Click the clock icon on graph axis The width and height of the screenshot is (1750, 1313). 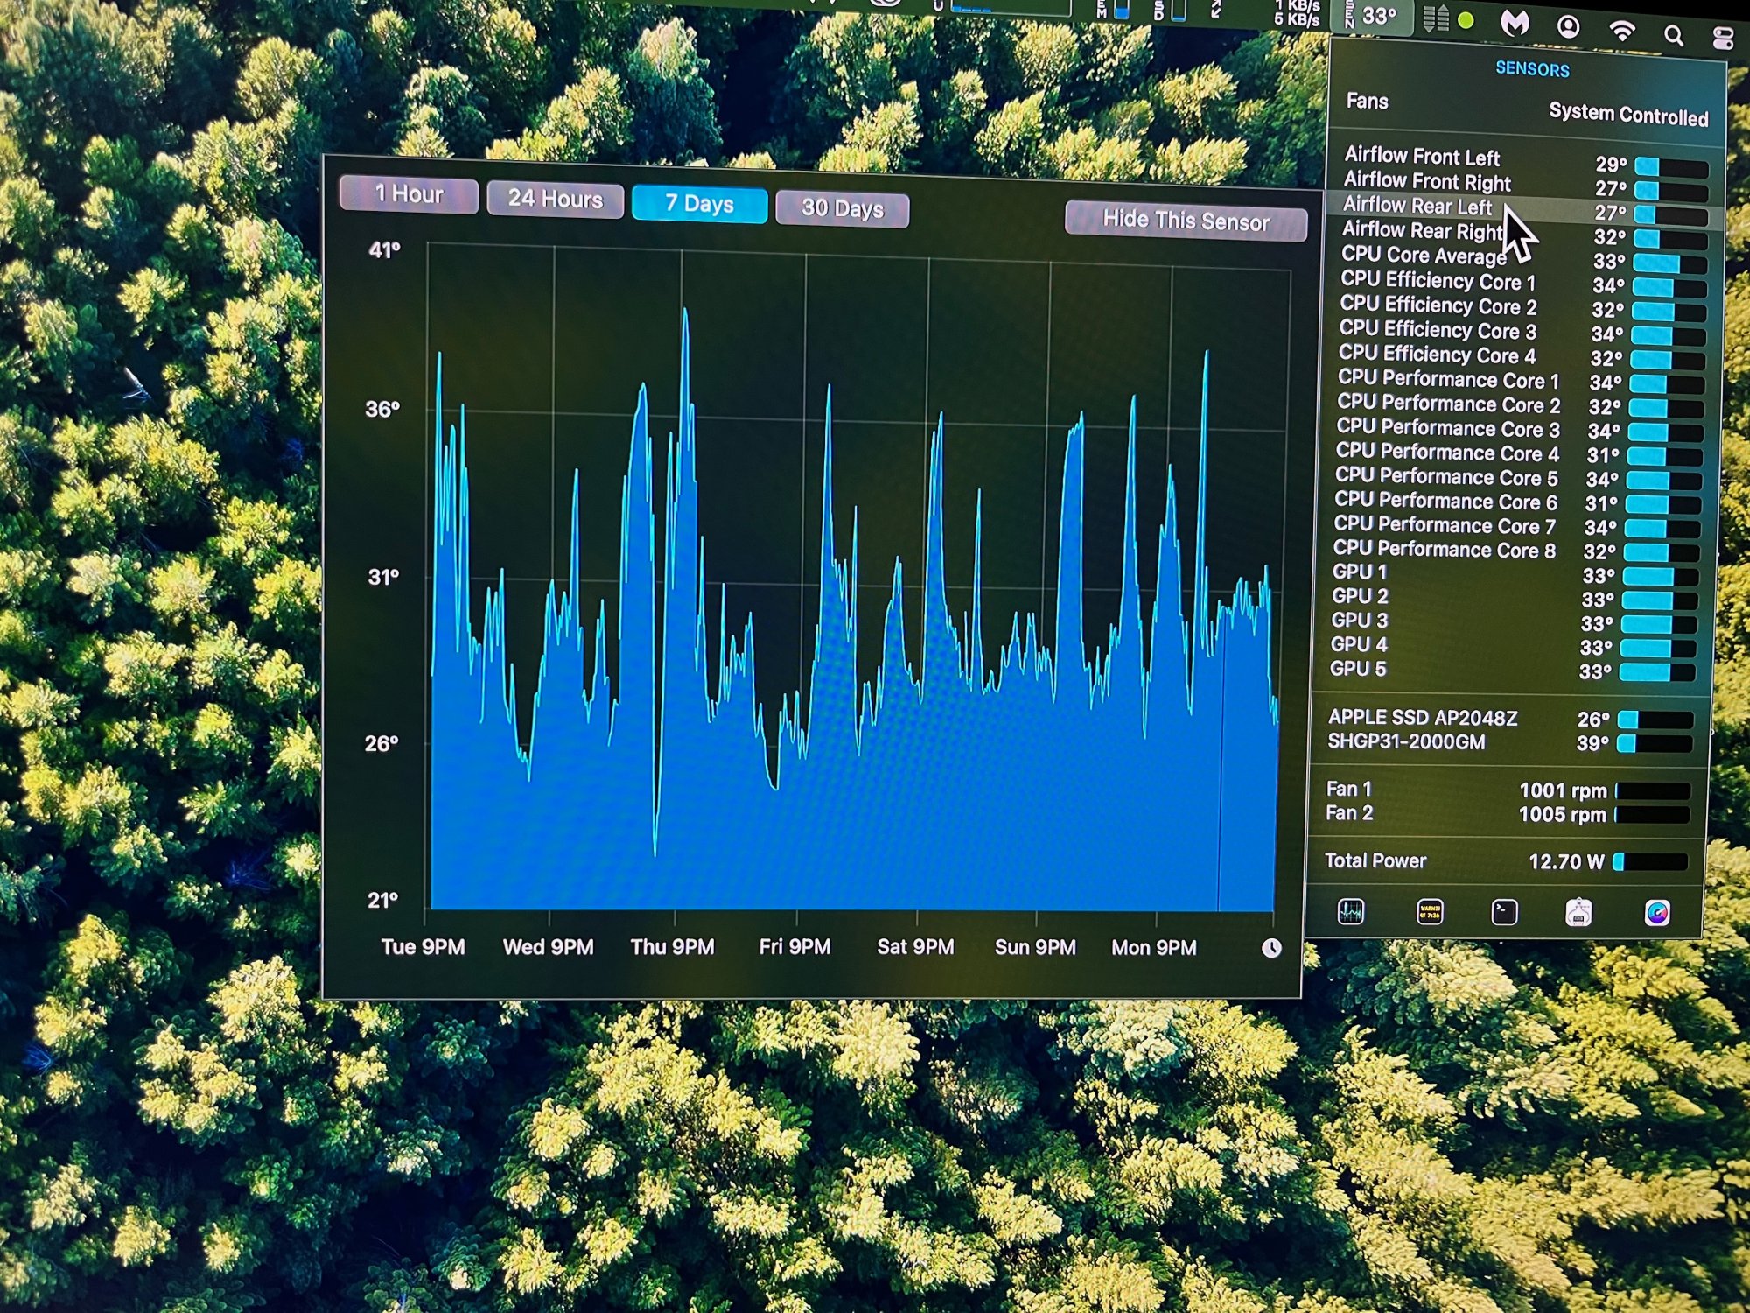coord(1271,948)
